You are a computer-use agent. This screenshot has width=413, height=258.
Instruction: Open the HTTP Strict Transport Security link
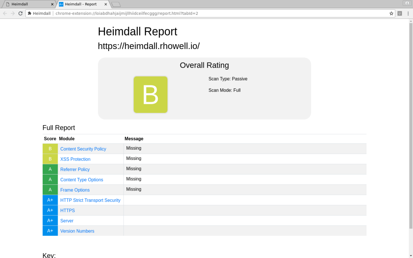pyautogui.click(x=90, y=200)
